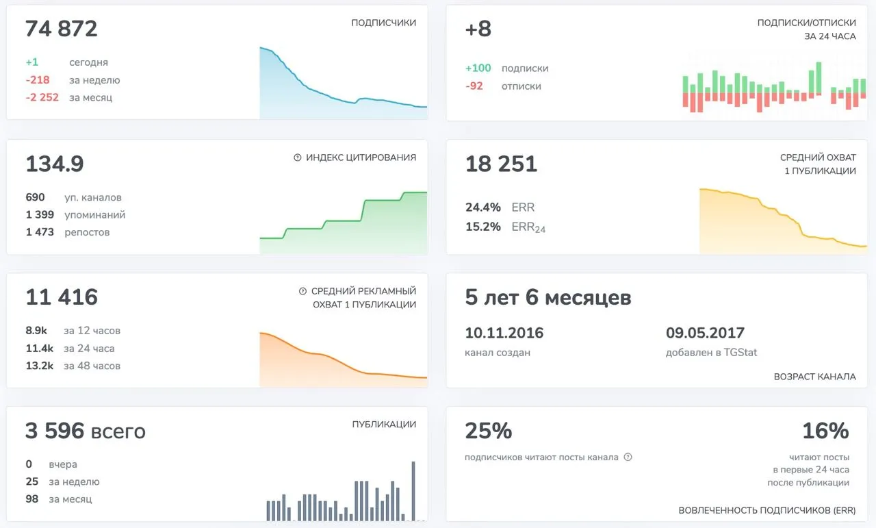
Task: Click the ERR24 15.2% value
Action: click(483, 227)
